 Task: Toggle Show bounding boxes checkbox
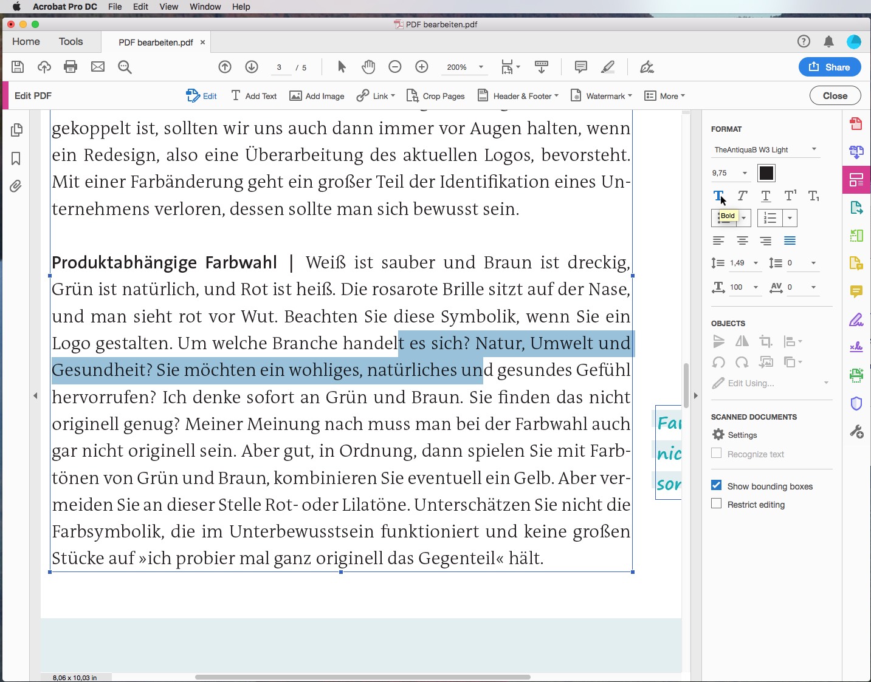717,485
